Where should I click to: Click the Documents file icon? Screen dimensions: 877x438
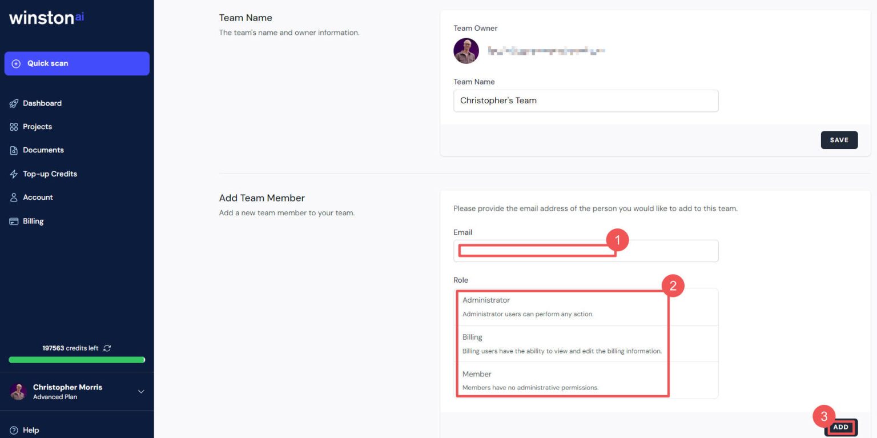pos(14,150)
